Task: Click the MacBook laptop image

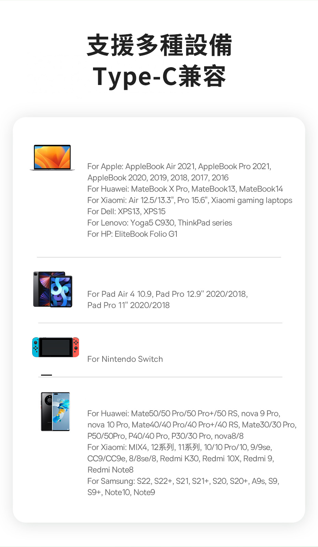Action: (52, 157)
